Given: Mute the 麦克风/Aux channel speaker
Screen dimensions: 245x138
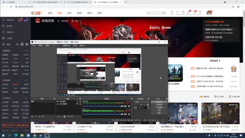Looking at the screenshot, I should pyautogui.click(x=125, y=114).
